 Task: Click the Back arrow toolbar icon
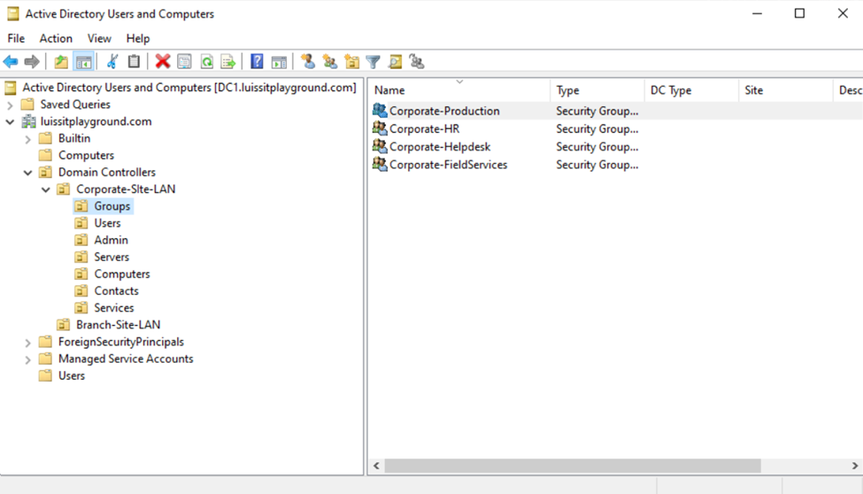11,62
